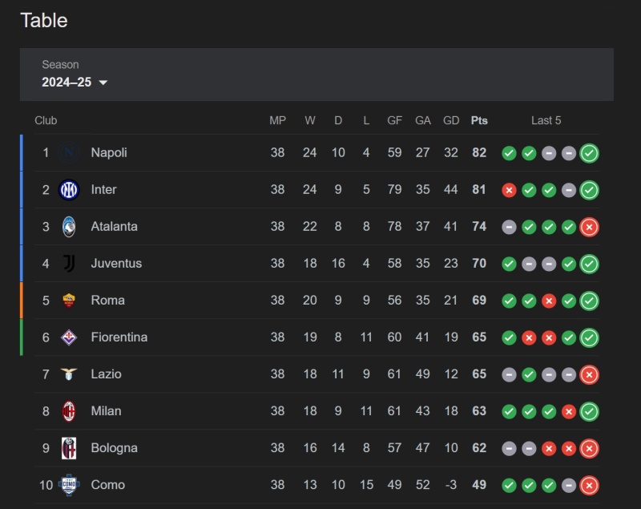
Task: Select Napoli's most recent win result icon
Action: [589, 153]
